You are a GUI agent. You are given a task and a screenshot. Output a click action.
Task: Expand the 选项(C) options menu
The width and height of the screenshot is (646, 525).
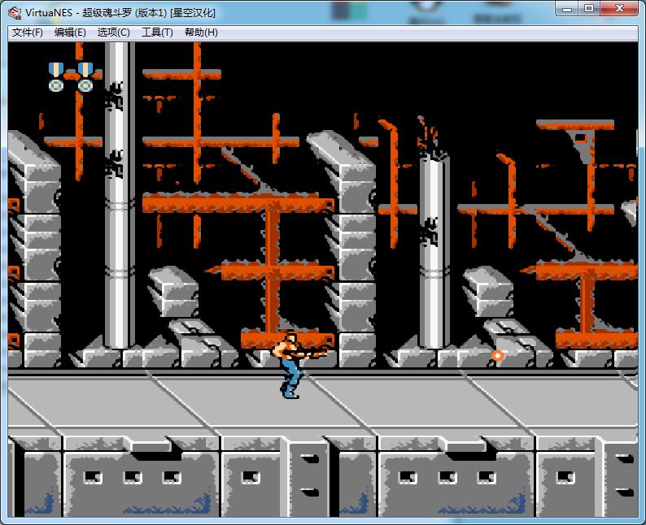tap(113, 33)
